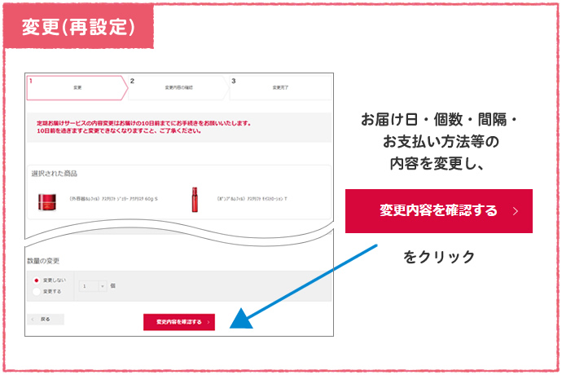Click small red 変更内容を確認する button in form
This screenshot has width=562, height=375.
click(x=178, y=322)
